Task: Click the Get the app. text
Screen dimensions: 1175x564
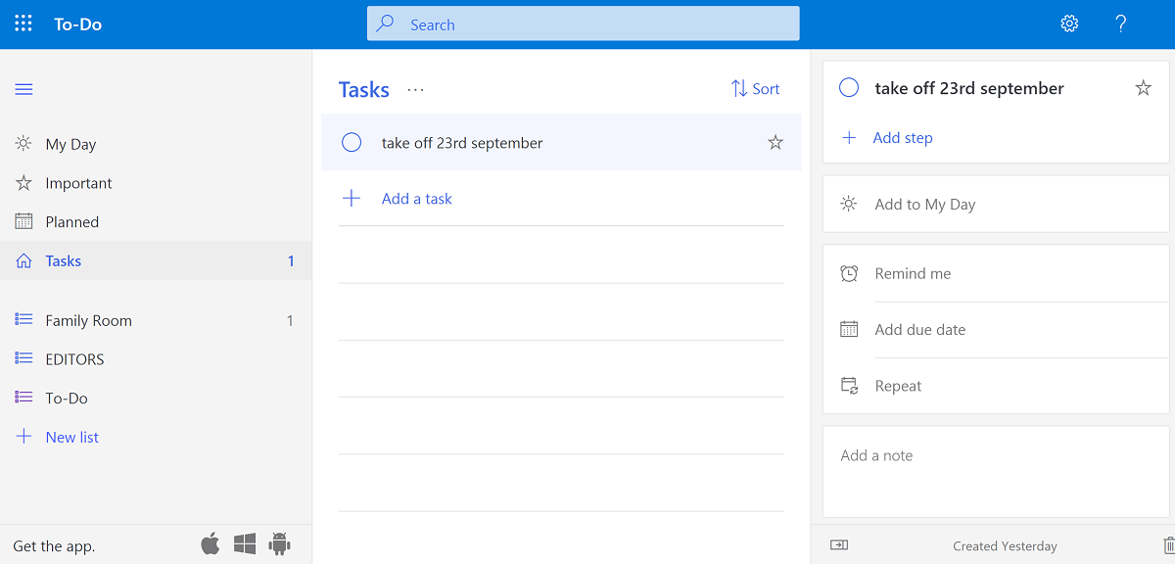Action: (54, 546)
